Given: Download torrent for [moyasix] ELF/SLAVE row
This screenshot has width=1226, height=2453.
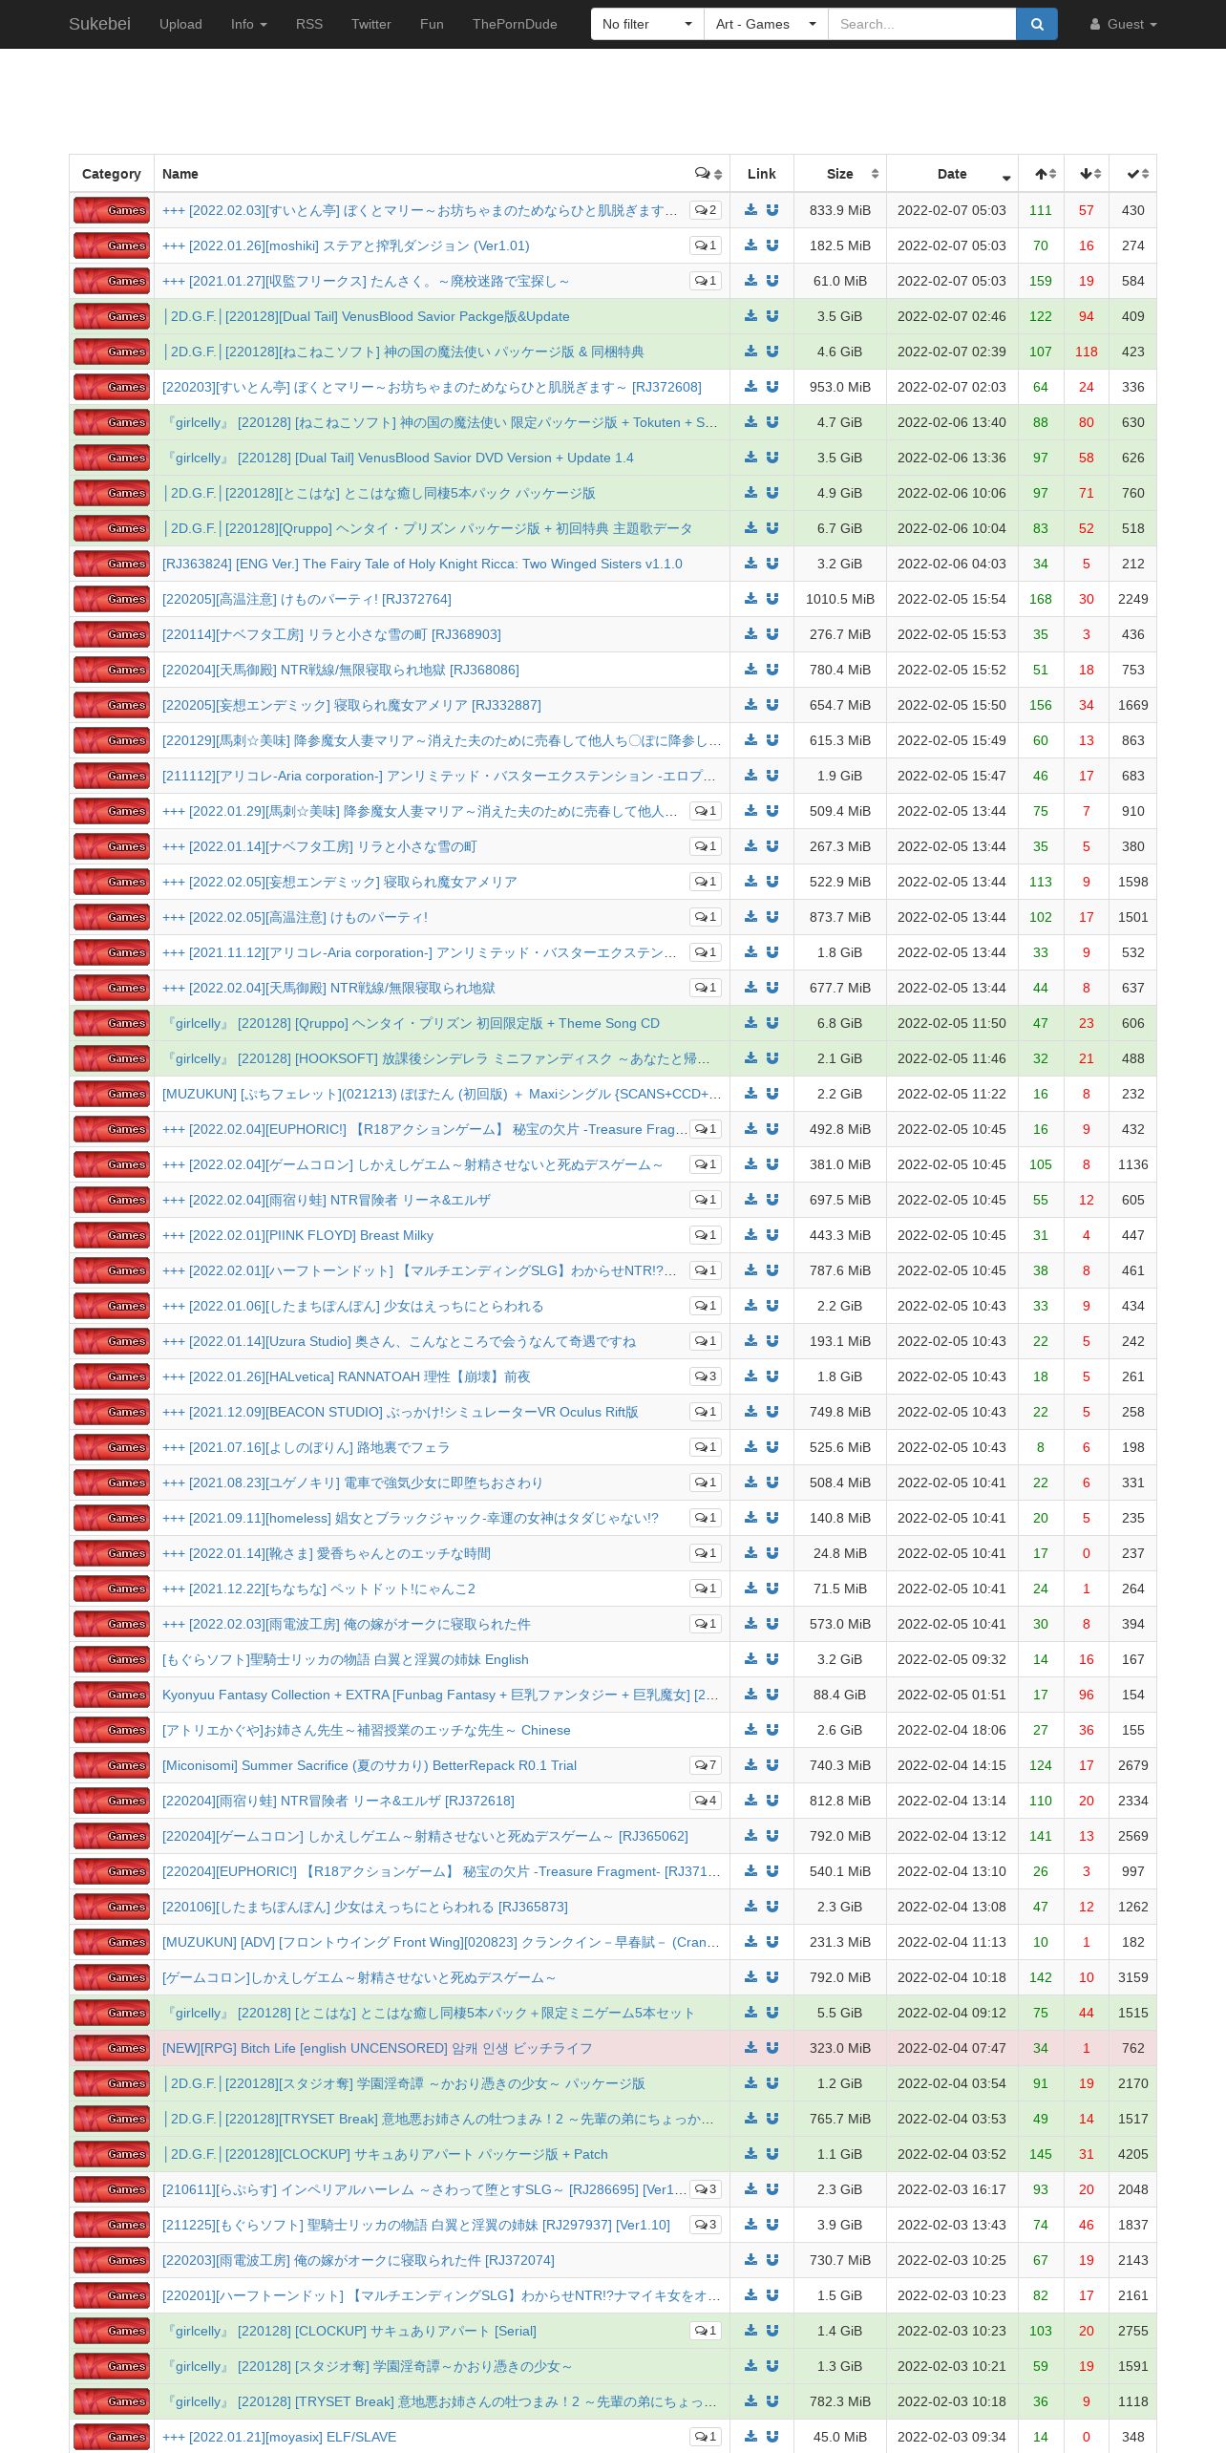Looking at the screenshot, I should [x=751, y=2437].
